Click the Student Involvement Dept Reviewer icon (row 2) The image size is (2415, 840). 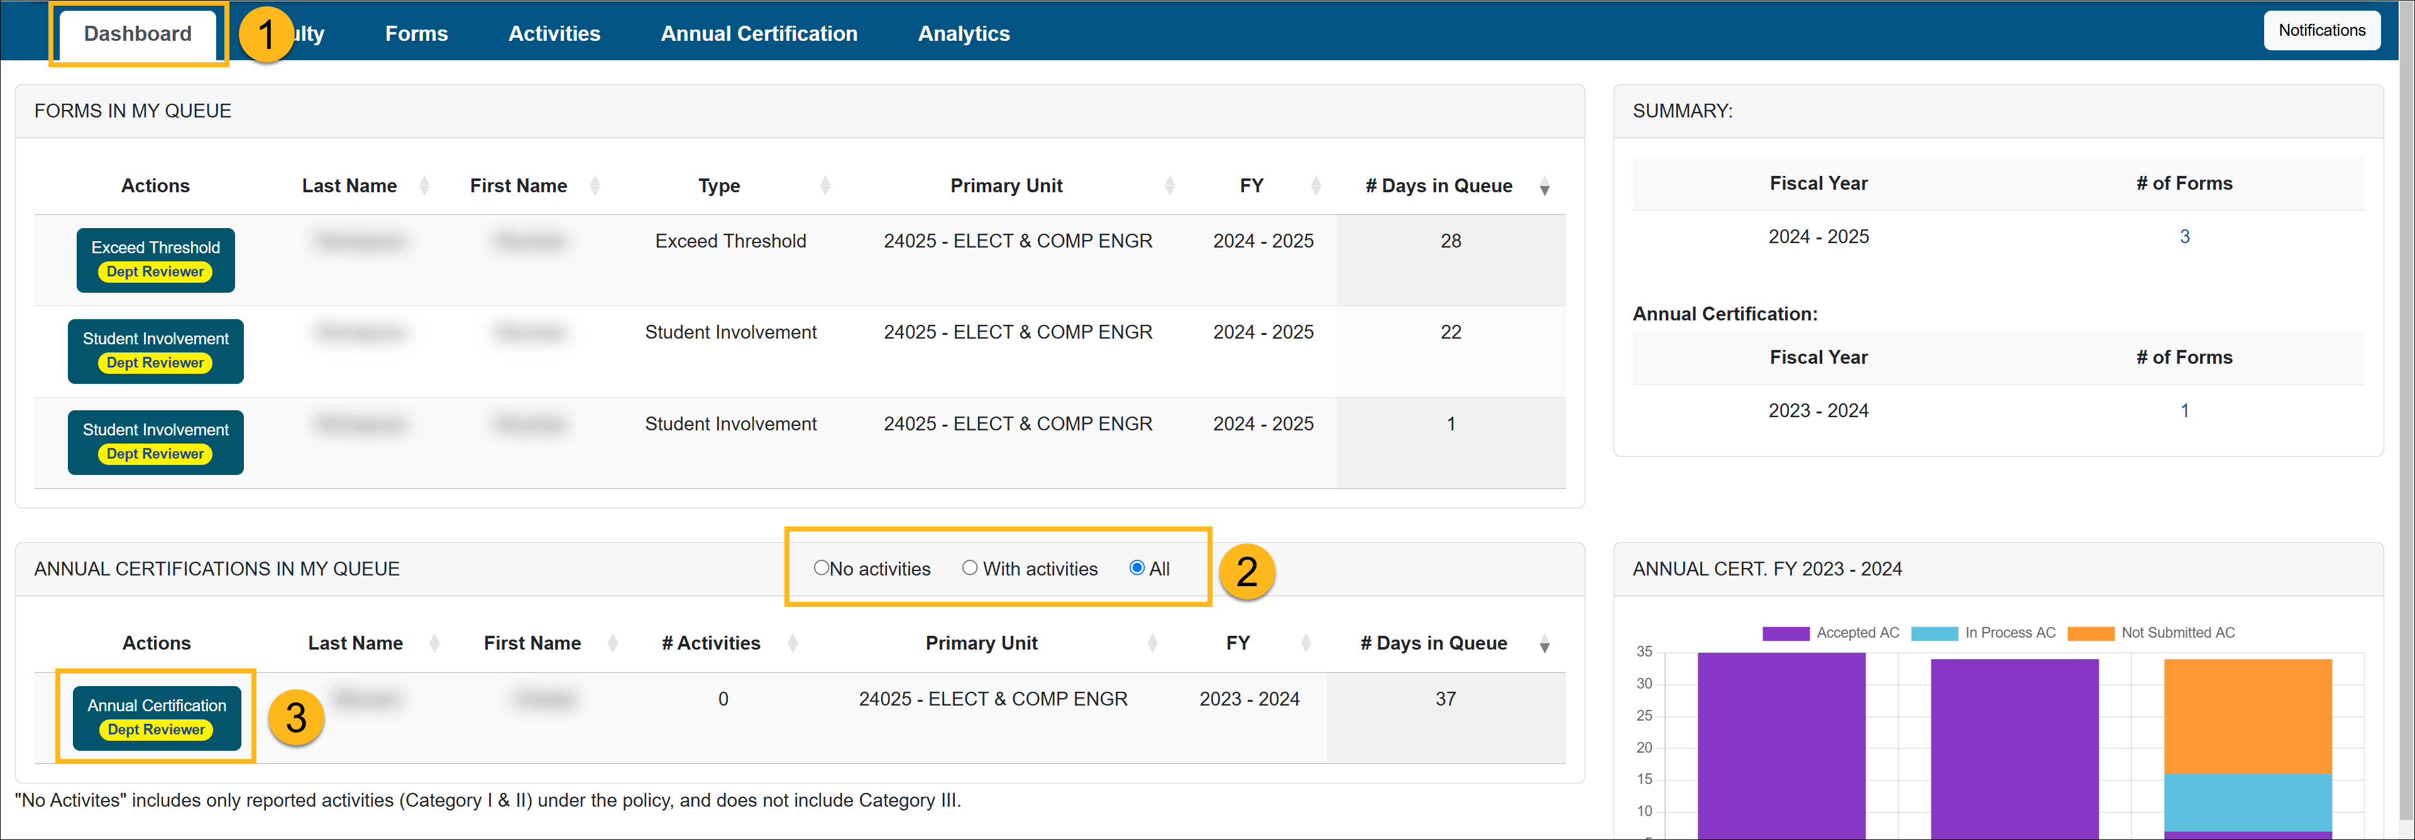coord(154,343)
